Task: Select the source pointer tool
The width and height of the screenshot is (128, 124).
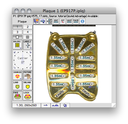Action: [36, 21]
